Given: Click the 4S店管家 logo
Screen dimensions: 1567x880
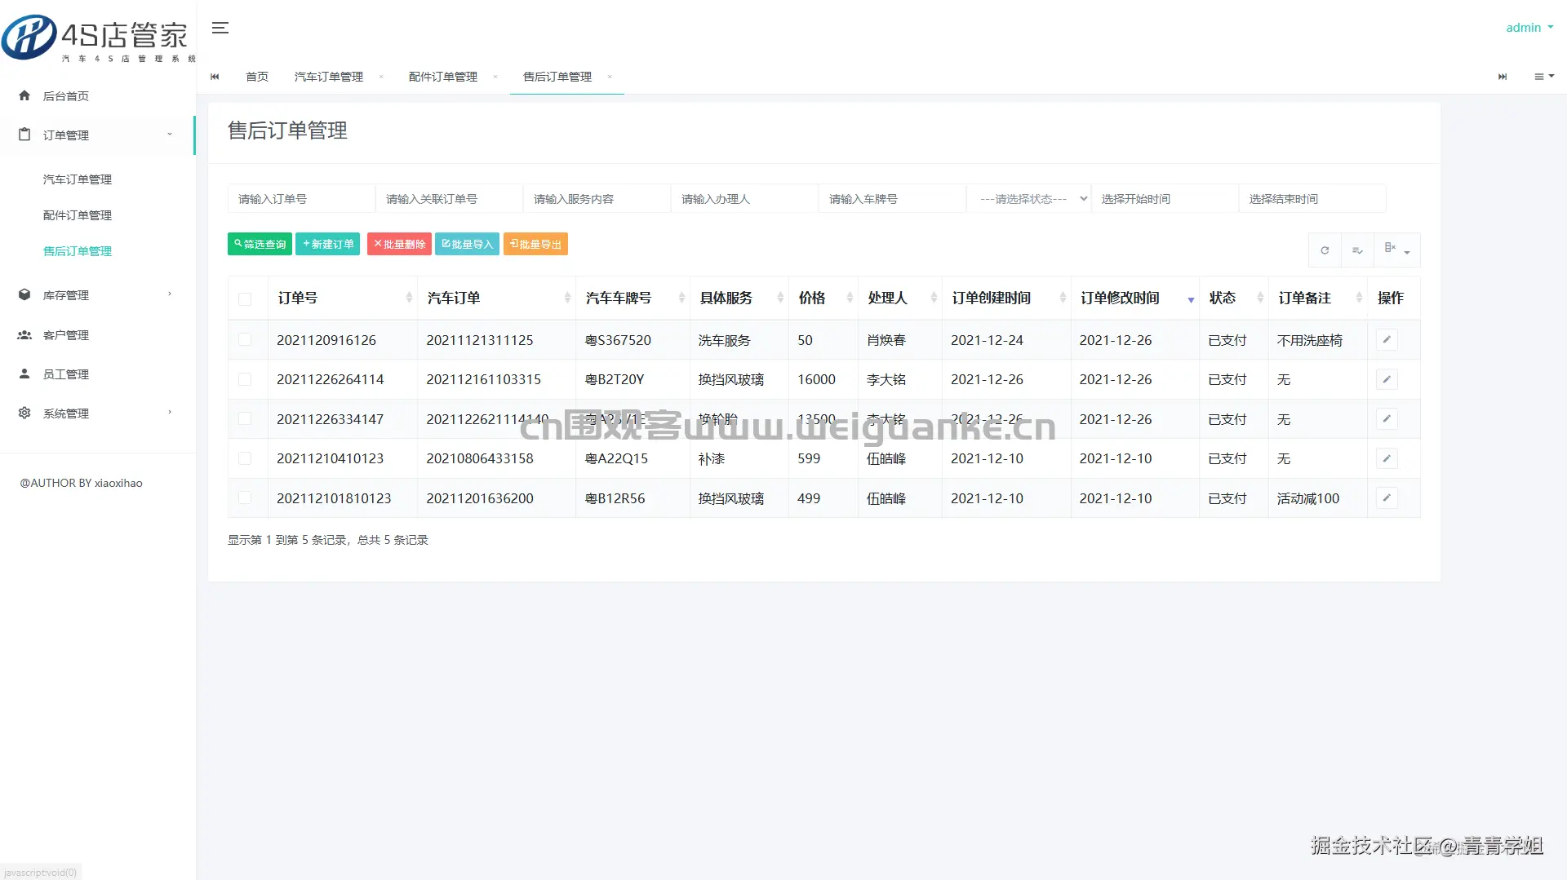Looking at the screenshot, I should click(x=98, y=38).
